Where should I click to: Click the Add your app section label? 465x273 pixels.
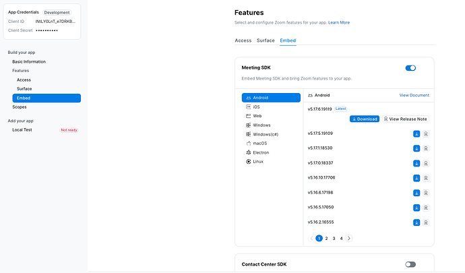point(20,121)
